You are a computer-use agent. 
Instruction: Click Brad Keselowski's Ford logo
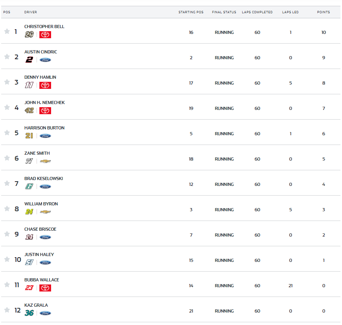pos(45,187)
